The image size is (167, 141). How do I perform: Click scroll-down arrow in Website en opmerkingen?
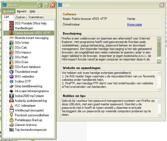click(x=159, y=89)
